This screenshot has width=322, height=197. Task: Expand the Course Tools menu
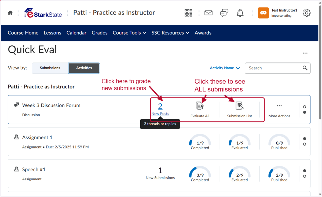click(x=129, y=33)
